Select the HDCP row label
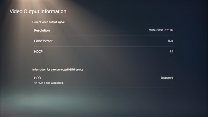This screenshot has width=208, height=117. tap(38, 52)
